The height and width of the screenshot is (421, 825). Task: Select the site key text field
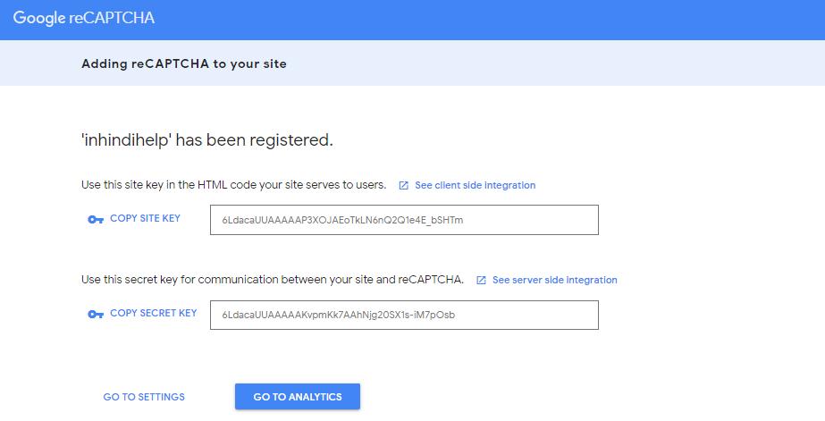click(x=404, y=220)
